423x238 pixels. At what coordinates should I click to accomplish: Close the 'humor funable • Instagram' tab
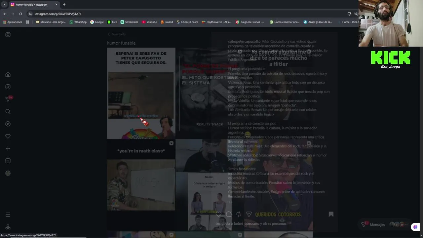click(x=56, y=5)
